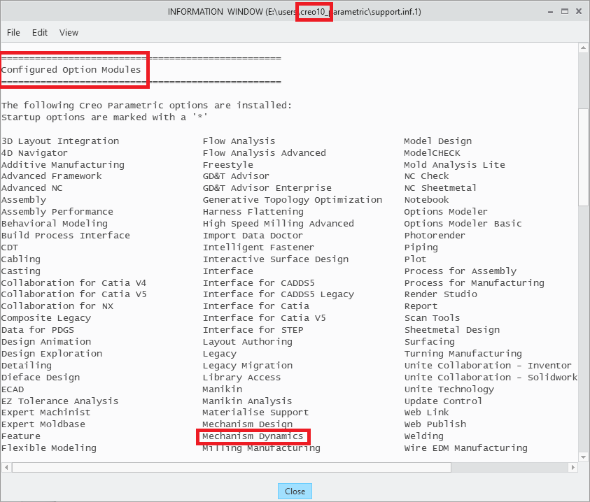Maximize the Information Window

coord(565,11)
